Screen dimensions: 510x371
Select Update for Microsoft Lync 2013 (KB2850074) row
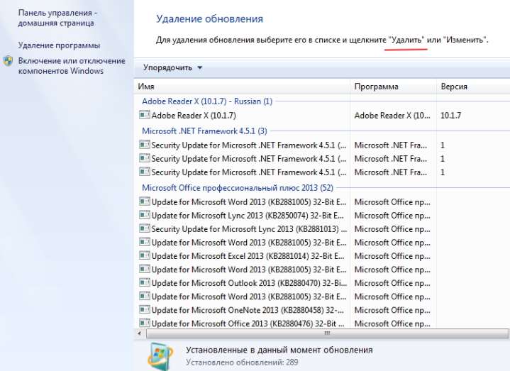point(248,216)
